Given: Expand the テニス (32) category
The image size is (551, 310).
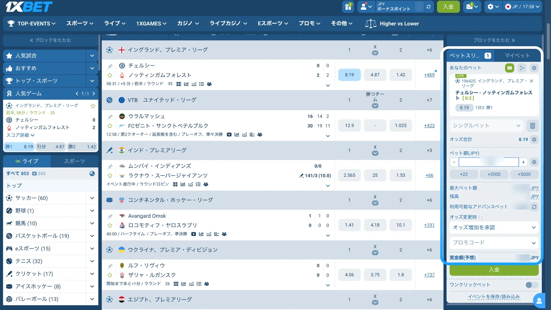Looking at the screenshot, I should click(92, 261).
